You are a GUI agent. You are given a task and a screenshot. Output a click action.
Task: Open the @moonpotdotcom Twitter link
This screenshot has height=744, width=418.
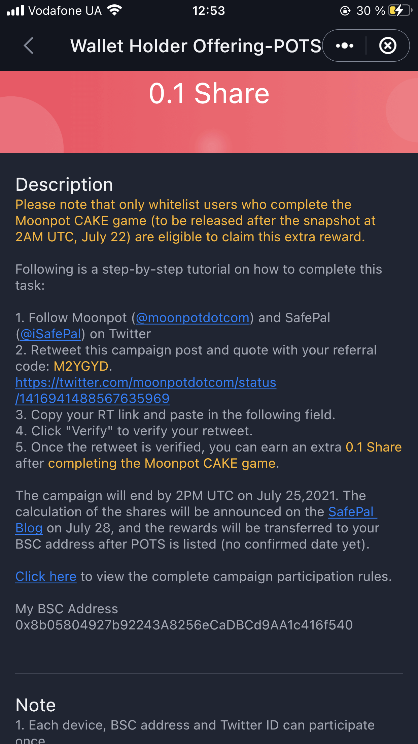pos(193,318)
